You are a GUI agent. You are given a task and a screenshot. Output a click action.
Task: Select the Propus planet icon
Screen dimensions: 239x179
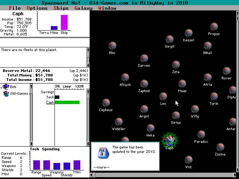coord(214,26)
